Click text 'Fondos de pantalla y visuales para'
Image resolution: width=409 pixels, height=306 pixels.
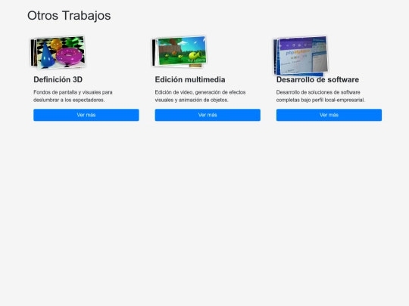click(73, 92)
